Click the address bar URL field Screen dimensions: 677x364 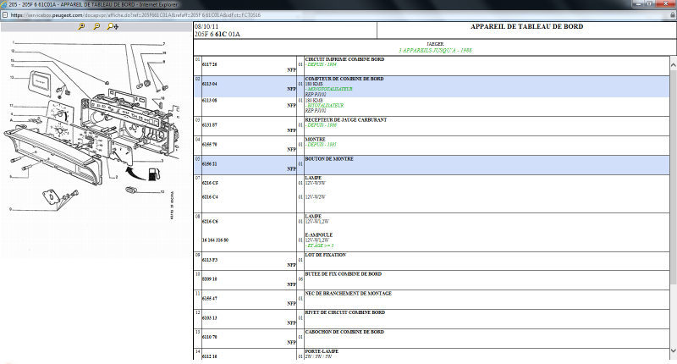(x=254, y=14)
